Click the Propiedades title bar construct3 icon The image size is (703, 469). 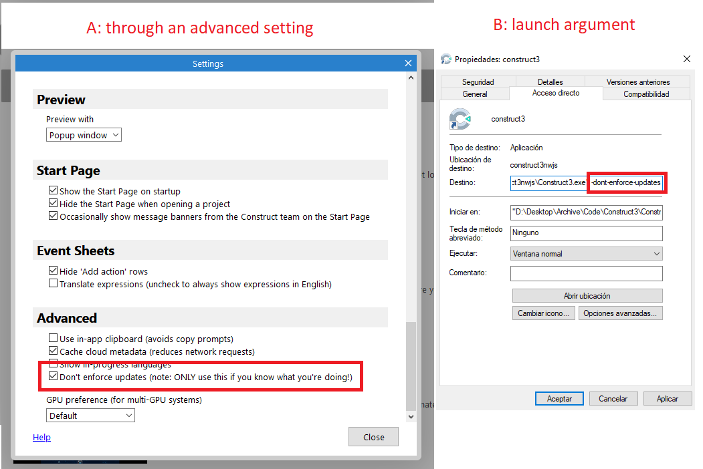pyautogui.click(x=445, y=59)
